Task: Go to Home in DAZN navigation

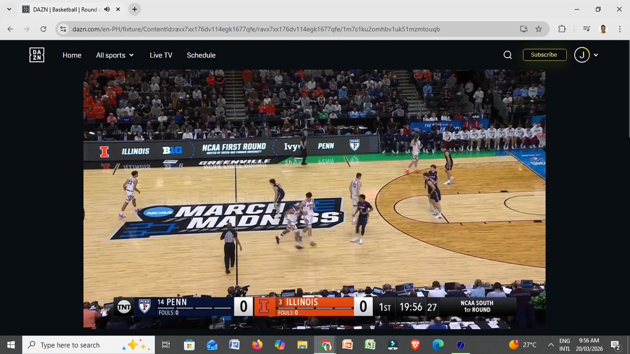Action: (x=72, y=55)
